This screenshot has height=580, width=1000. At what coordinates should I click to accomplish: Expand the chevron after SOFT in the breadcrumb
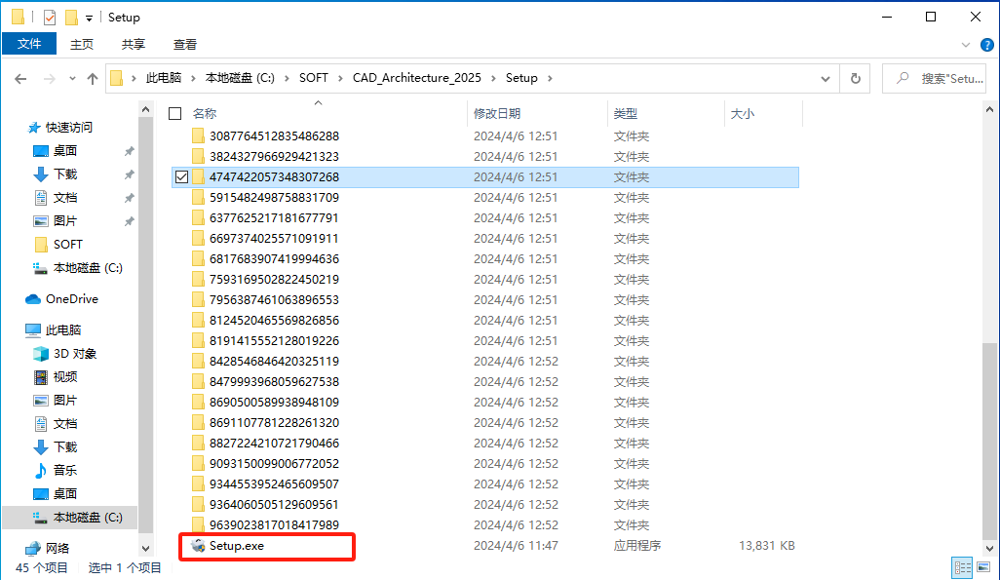coord(340,79)
